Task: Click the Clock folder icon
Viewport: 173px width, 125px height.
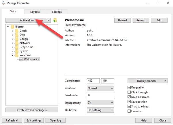Action: click(17, 31)
